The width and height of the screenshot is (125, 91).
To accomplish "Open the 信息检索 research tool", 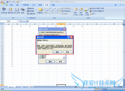I will point(10,11).
